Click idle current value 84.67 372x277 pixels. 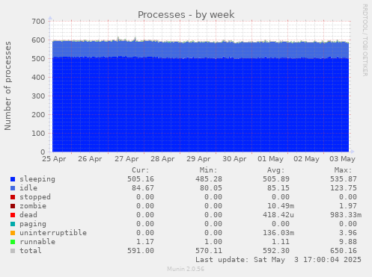click(x=143, y=188)
